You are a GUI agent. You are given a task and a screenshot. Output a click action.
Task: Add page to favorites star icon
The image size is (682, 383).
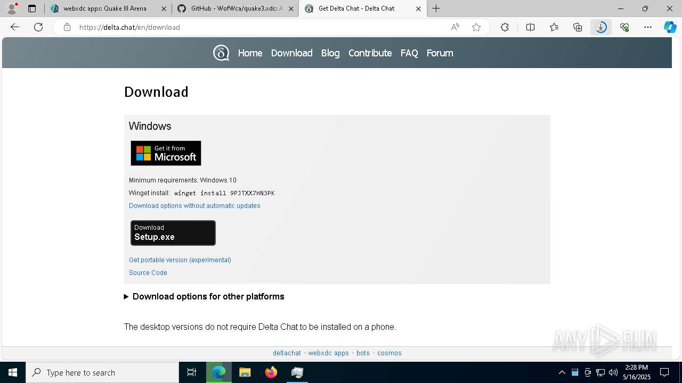pos(476,27)
